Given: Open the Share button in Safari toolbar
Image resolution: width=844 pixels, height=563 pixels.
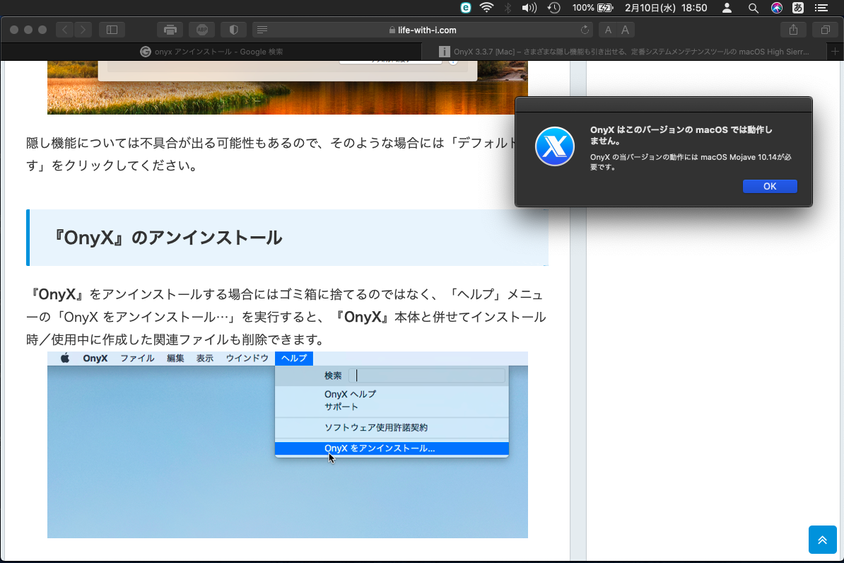Looking at the screenshot, I should (793, 30).
